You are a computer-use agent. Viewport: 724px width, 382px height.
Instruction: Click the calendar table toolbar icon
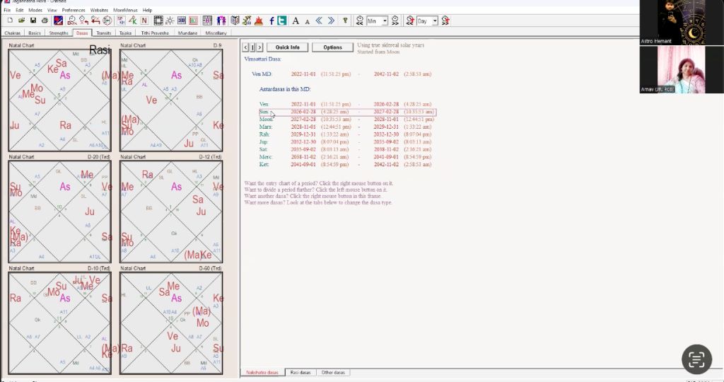coord(207,21)
